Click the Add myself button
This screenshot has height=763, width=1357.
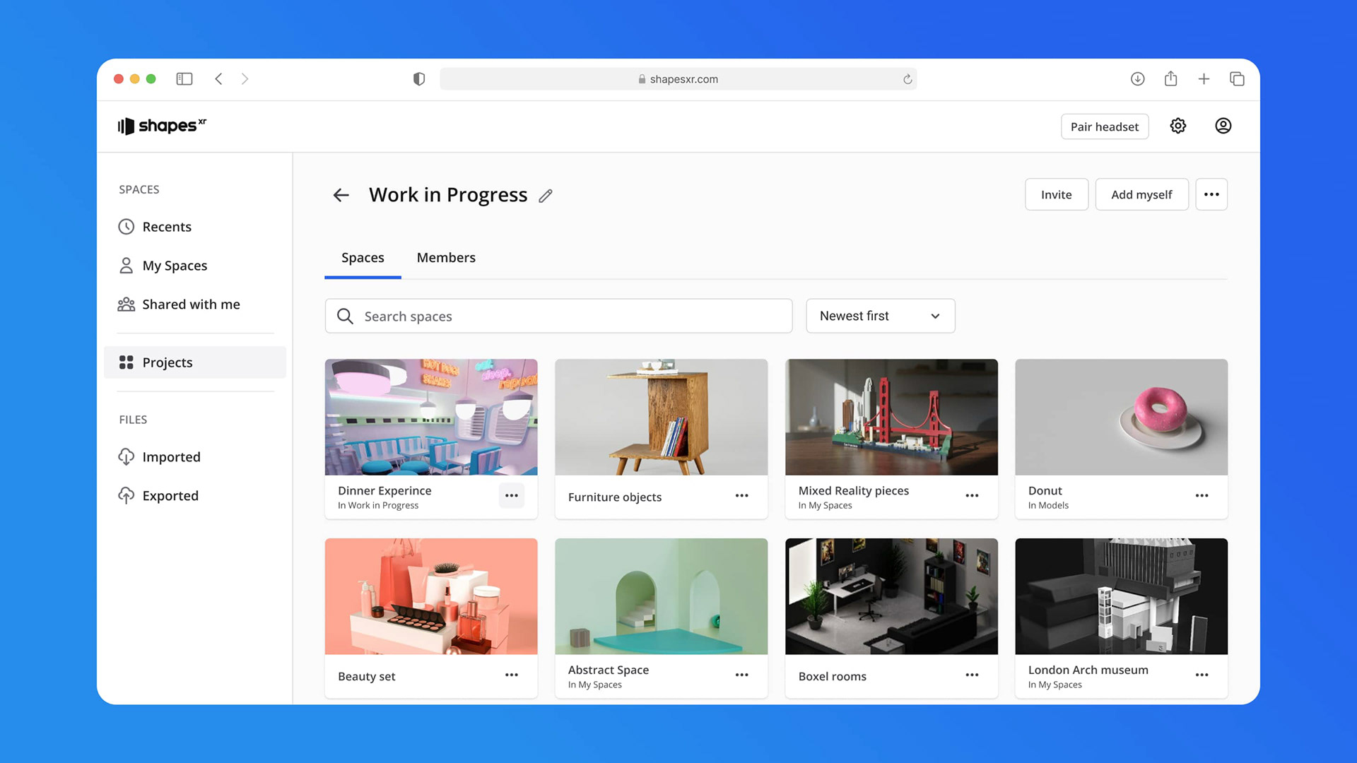[x=1141, y=194]
